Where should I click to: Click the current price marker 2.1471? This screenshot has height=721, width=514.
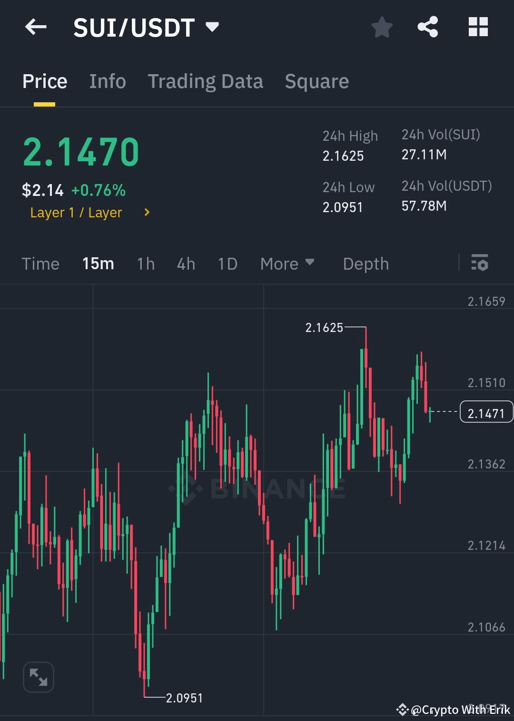click(486, 412)
